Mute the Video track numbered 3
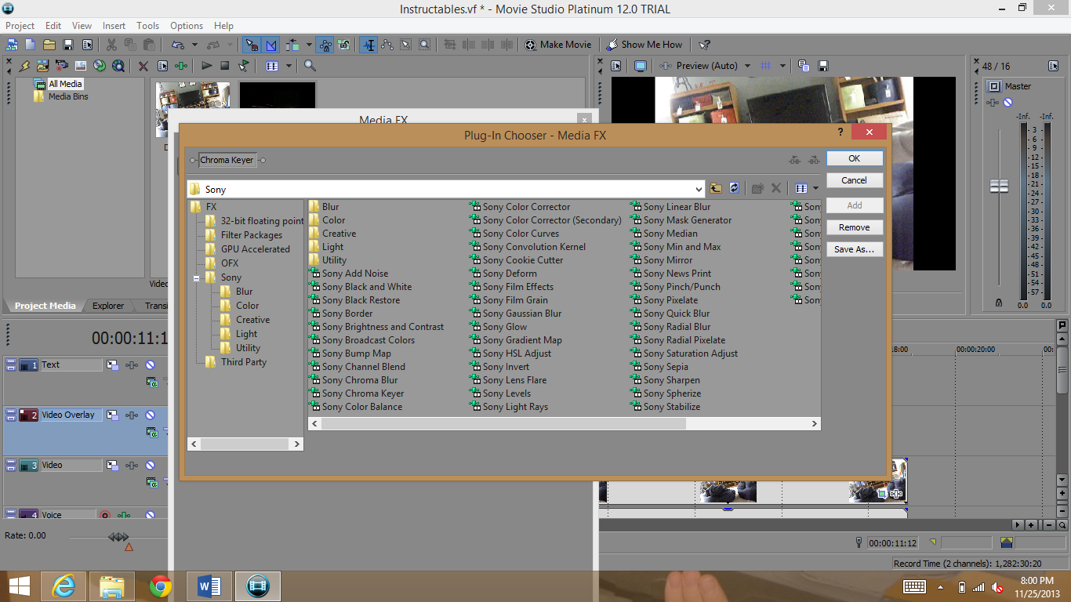The image size is (1071, 602). 150,465
